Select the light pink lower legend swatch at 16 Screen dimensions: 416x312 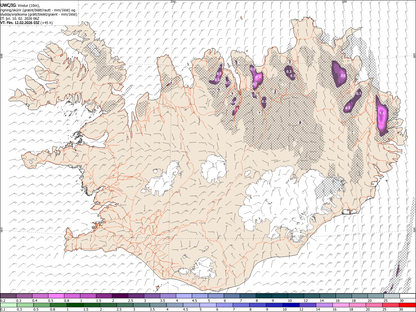tap(340, 305)
